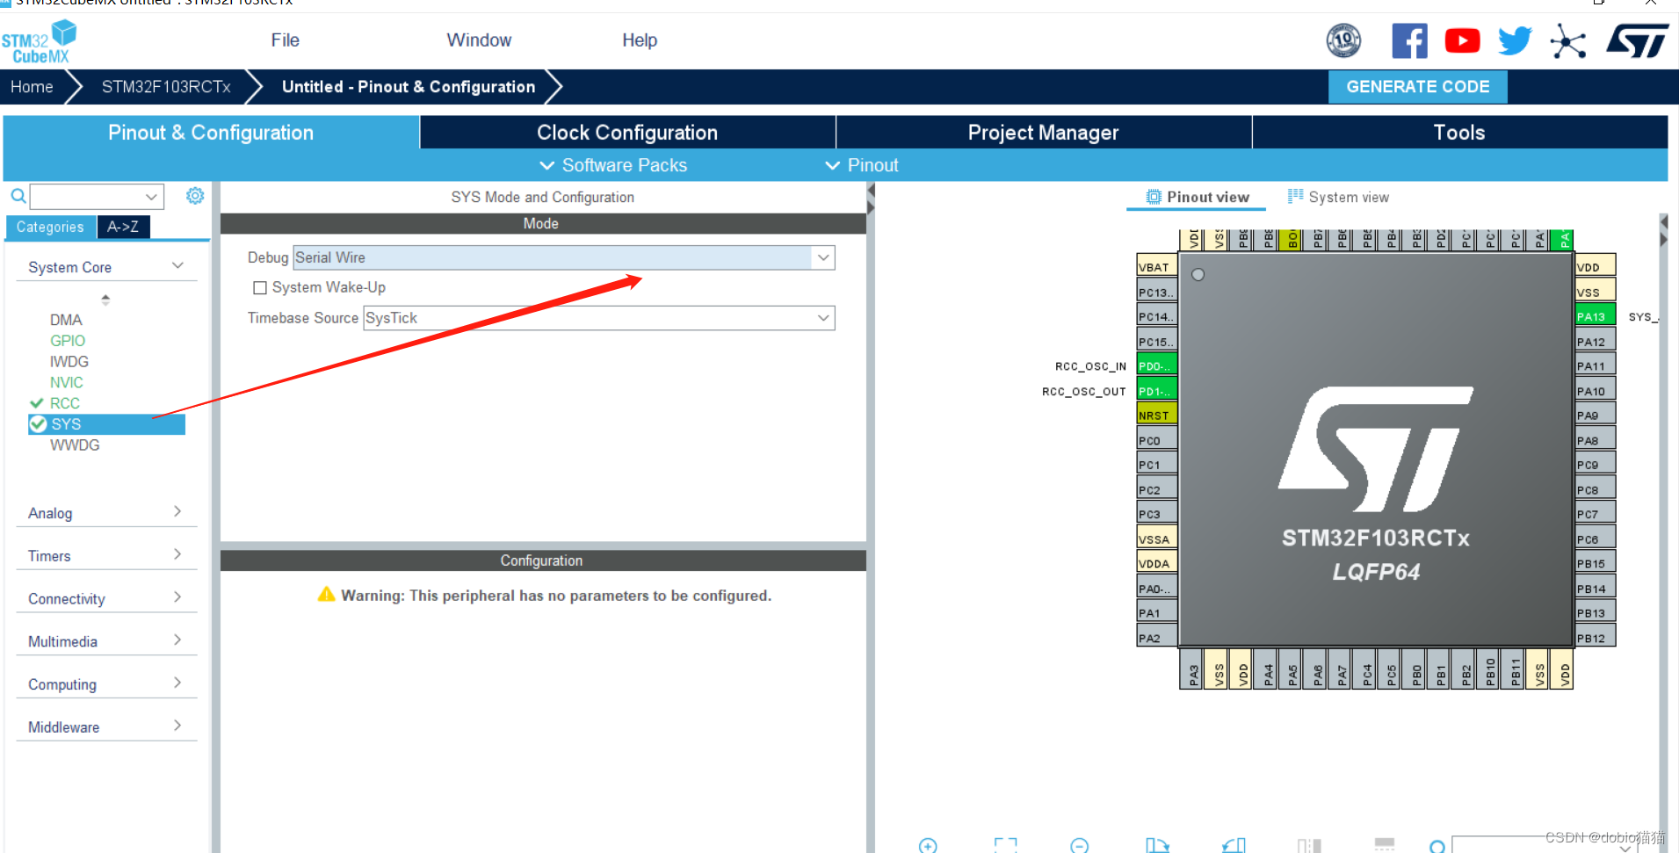
Task: Click the STM32F103RCTx breadcrumb
Action: click(x=166, y=87)
